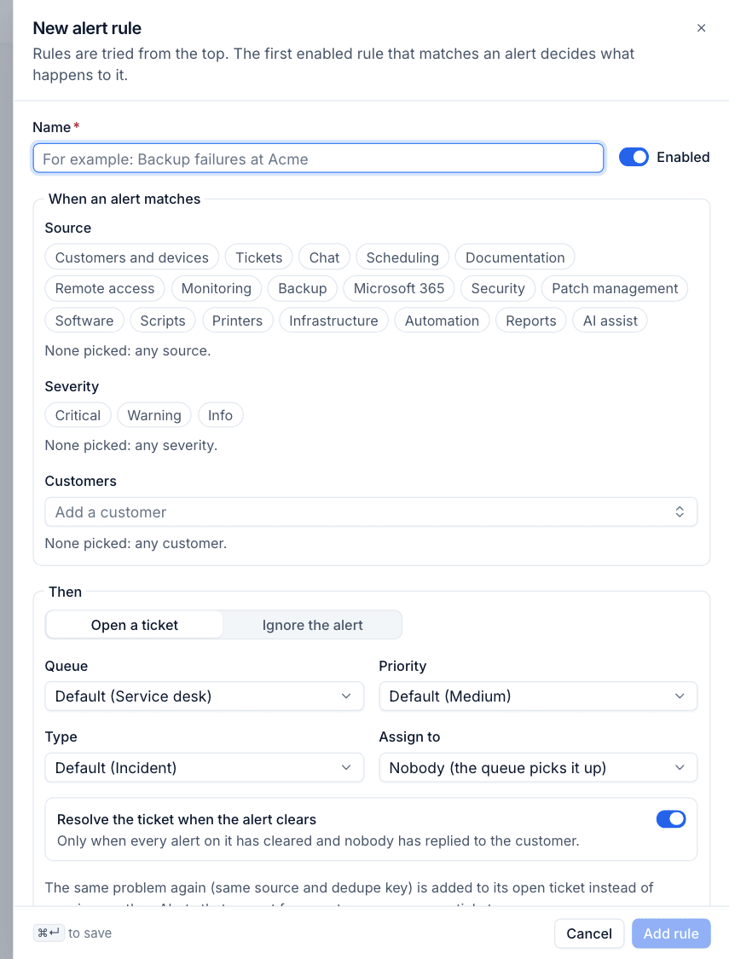
Task: Click the Cancel button
Action: [x=589, y=933]
